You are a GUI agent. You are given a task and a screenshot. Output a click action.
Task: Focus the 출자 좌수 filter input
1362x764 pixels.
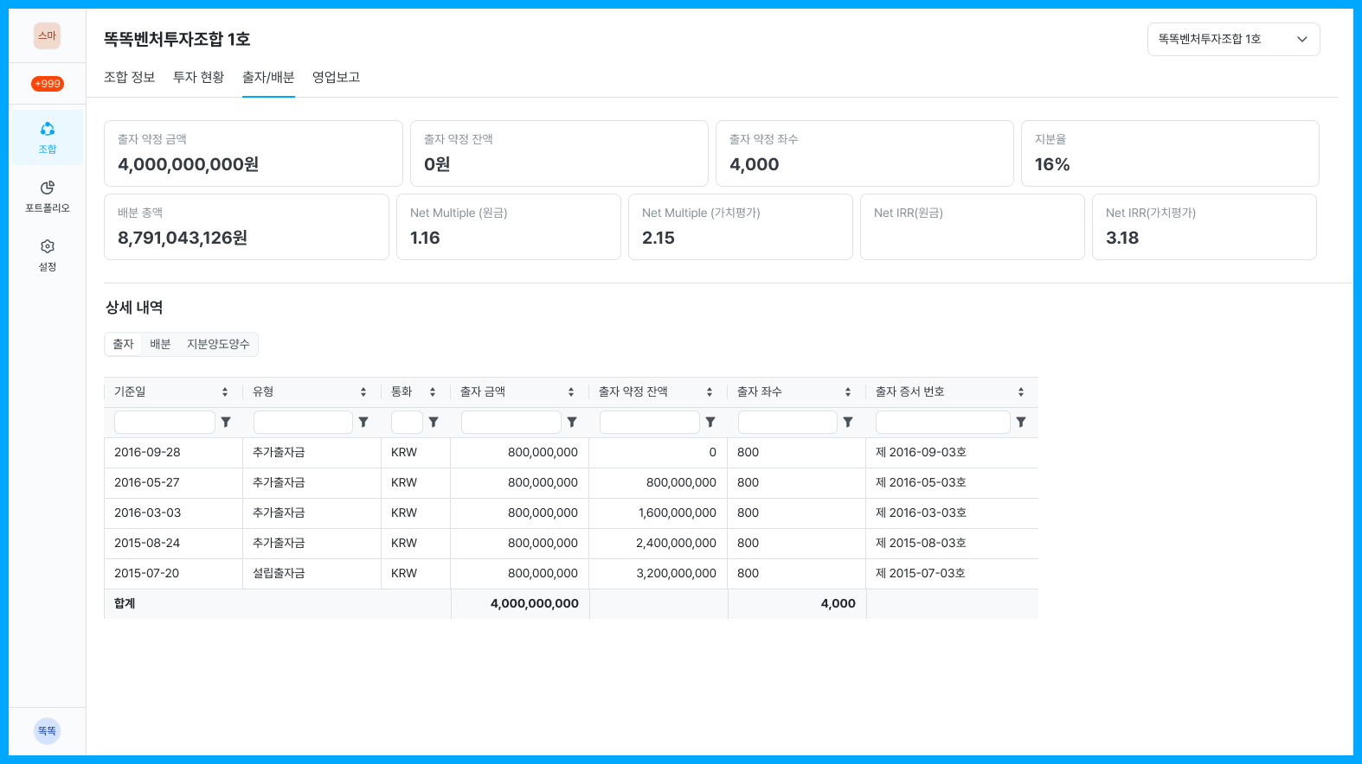787,422
